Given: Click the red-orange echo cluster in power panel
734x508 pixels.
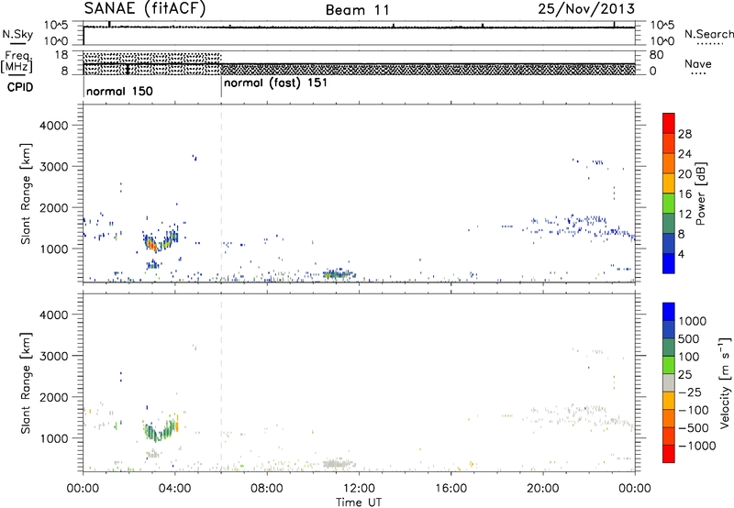Looking at the screenshot, I should (x=150, y=244).
